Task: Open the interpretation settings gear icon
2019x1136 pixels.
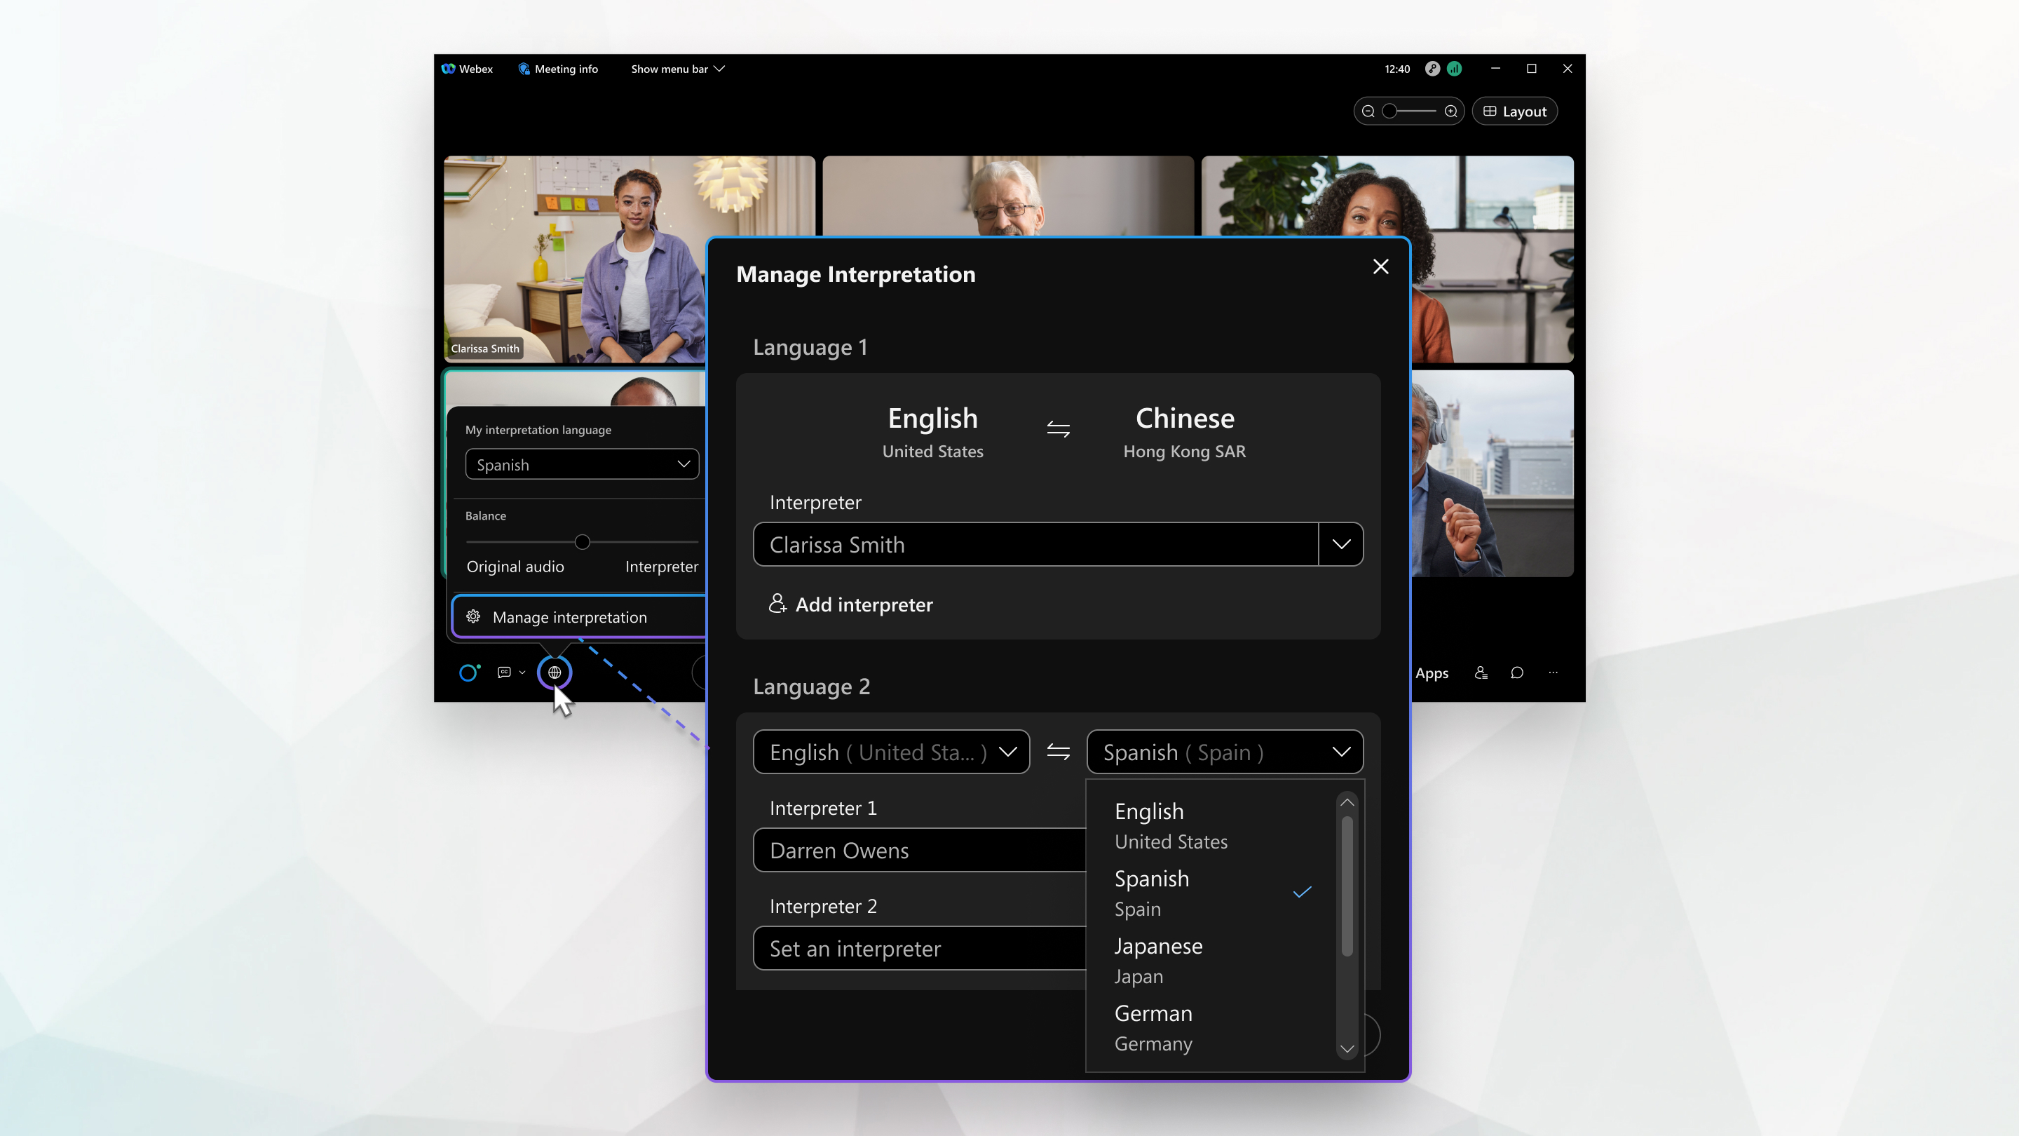Action: point(473,617)
